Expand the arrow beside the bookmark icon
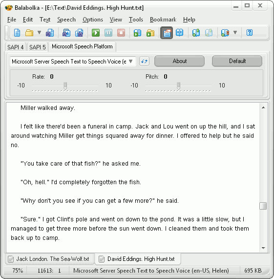This screenshot has height=279, width=274. pos(235,32)
